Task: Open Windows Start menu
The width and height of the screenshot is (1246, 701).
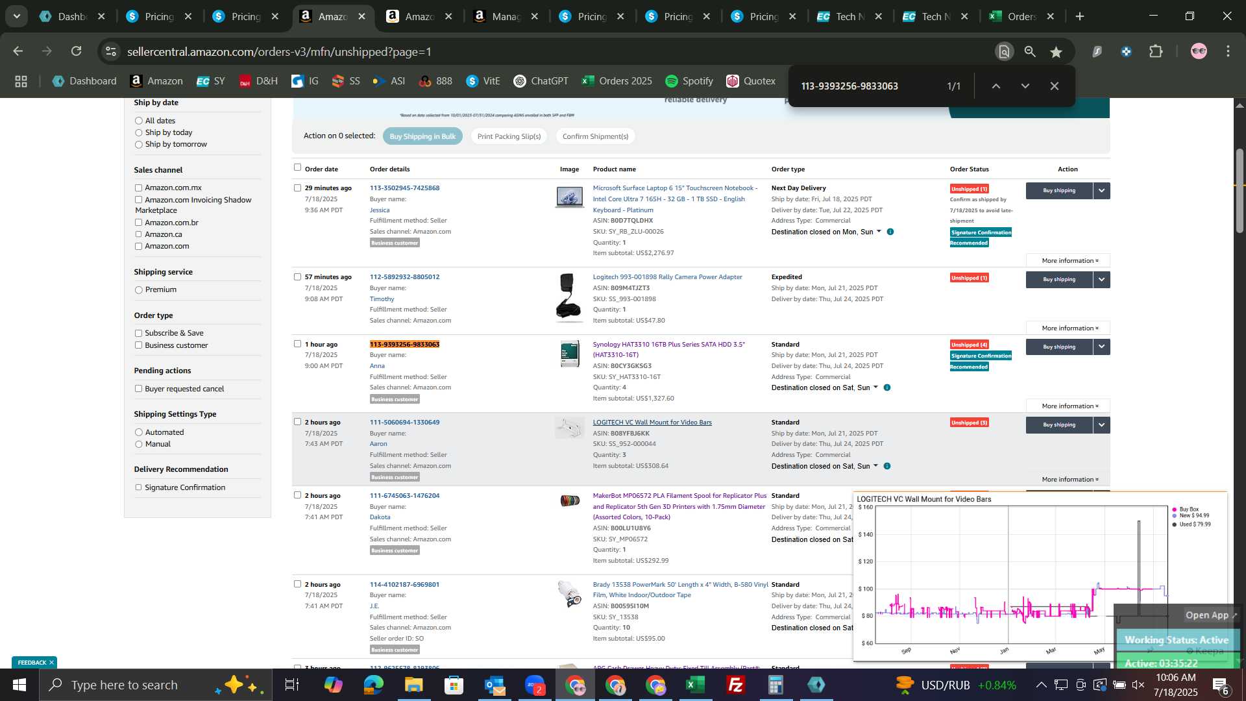Action: point(19,685)
